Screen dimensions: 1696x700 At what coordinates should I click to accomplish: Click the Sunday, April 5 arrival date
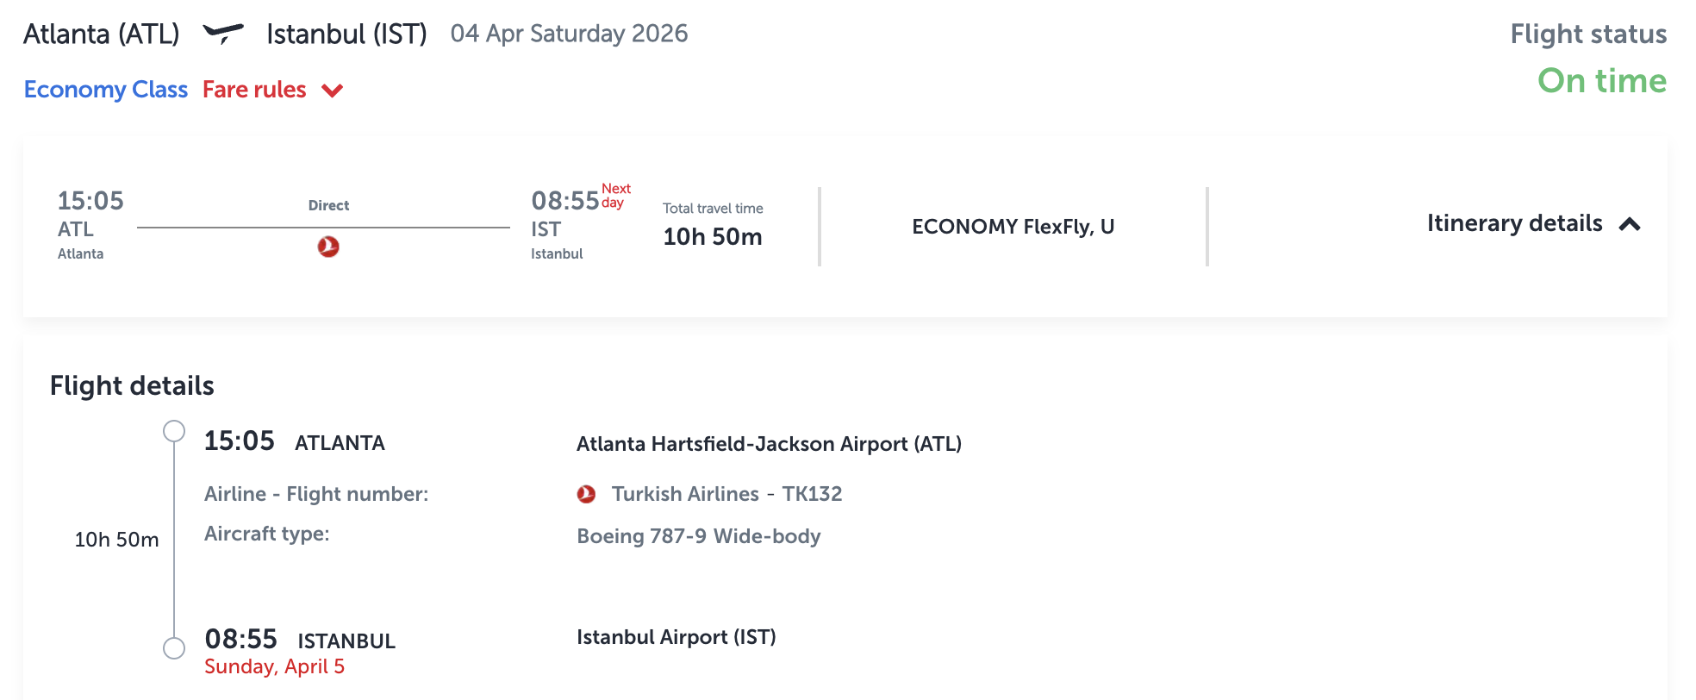click(x=274, y=666)
